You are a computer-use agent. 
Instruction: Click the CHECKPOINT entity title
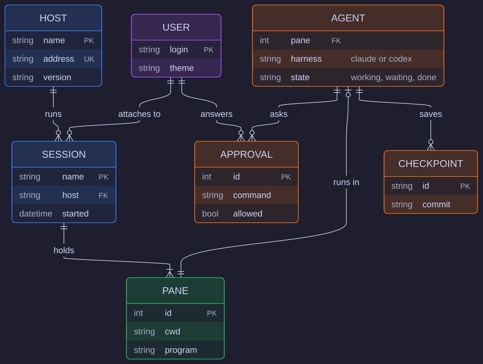pos(430,164)
